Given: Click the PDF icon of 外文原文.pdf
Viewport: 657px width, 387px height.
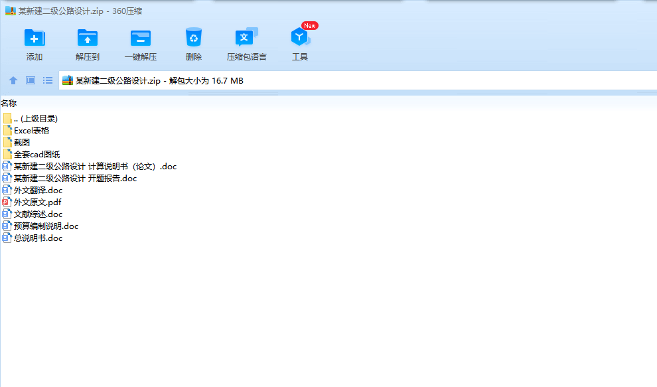Looking at the screenshot, I should (7, 202).
